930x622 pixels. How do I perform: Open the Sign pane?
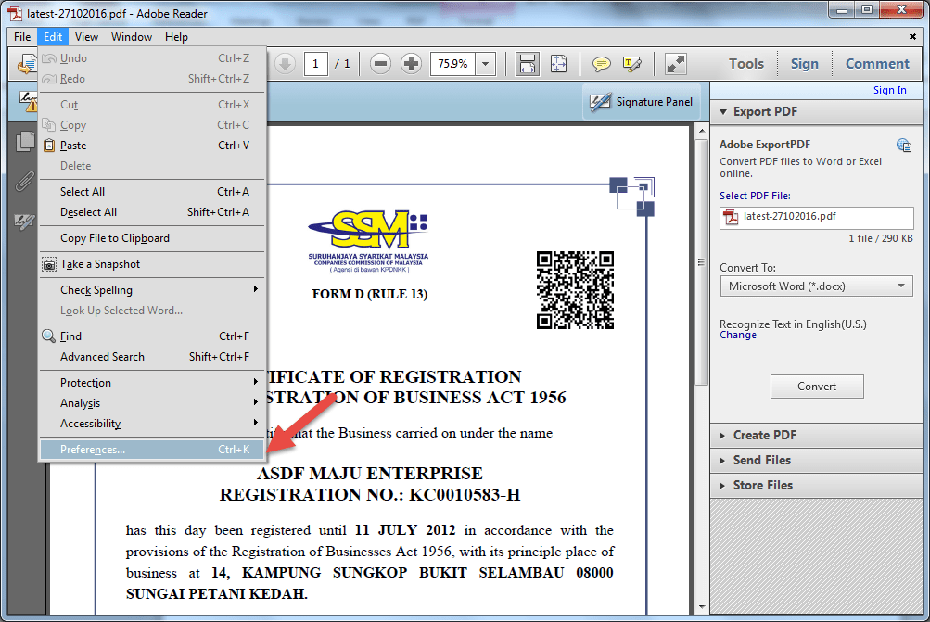(803, 63)
